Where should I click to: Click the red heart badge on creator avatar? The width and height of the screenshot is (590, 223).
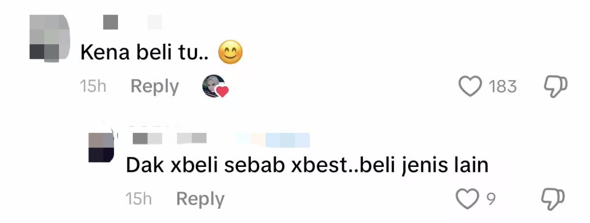click(x=223, y=92)
